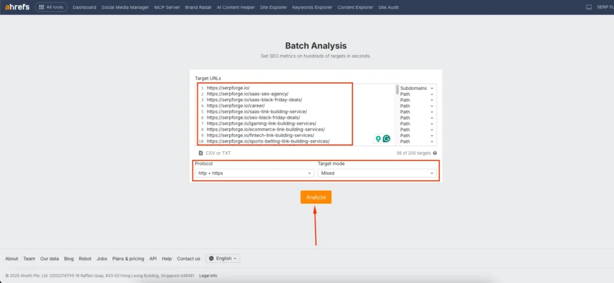Image resolution: width=614 pixels, height=283 pixels.
Task: Open Content Explorer
Action: [x=355, y=7]
